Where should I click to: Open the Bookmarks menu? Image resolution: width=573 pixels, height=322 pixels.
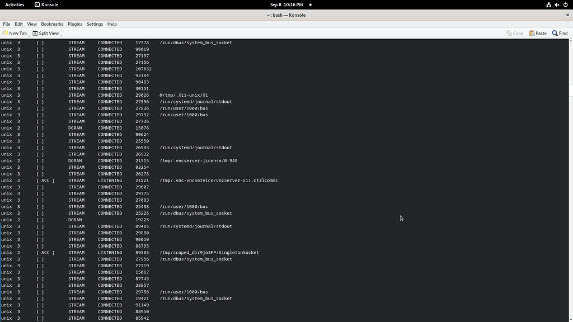click(52, 24)
